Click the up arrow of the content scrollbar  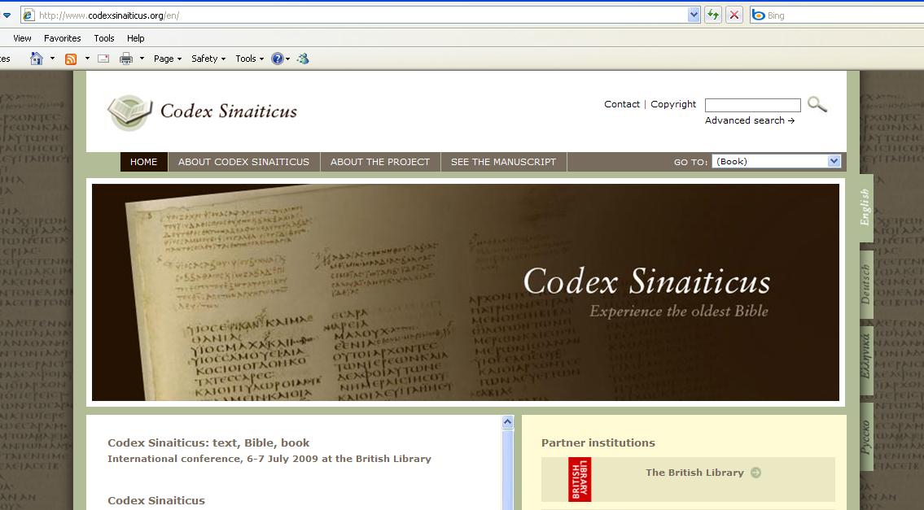pyautogui.click(x=507, y=421)
